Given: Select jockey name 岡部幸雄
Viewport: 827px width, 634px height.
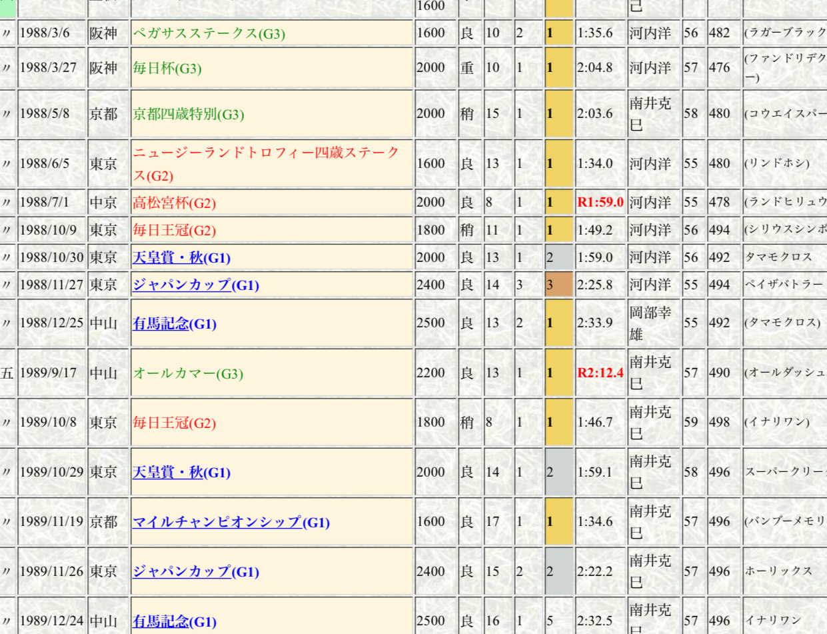Looking at the screenshot, I should pyautogui.click(x=650, y=323).
